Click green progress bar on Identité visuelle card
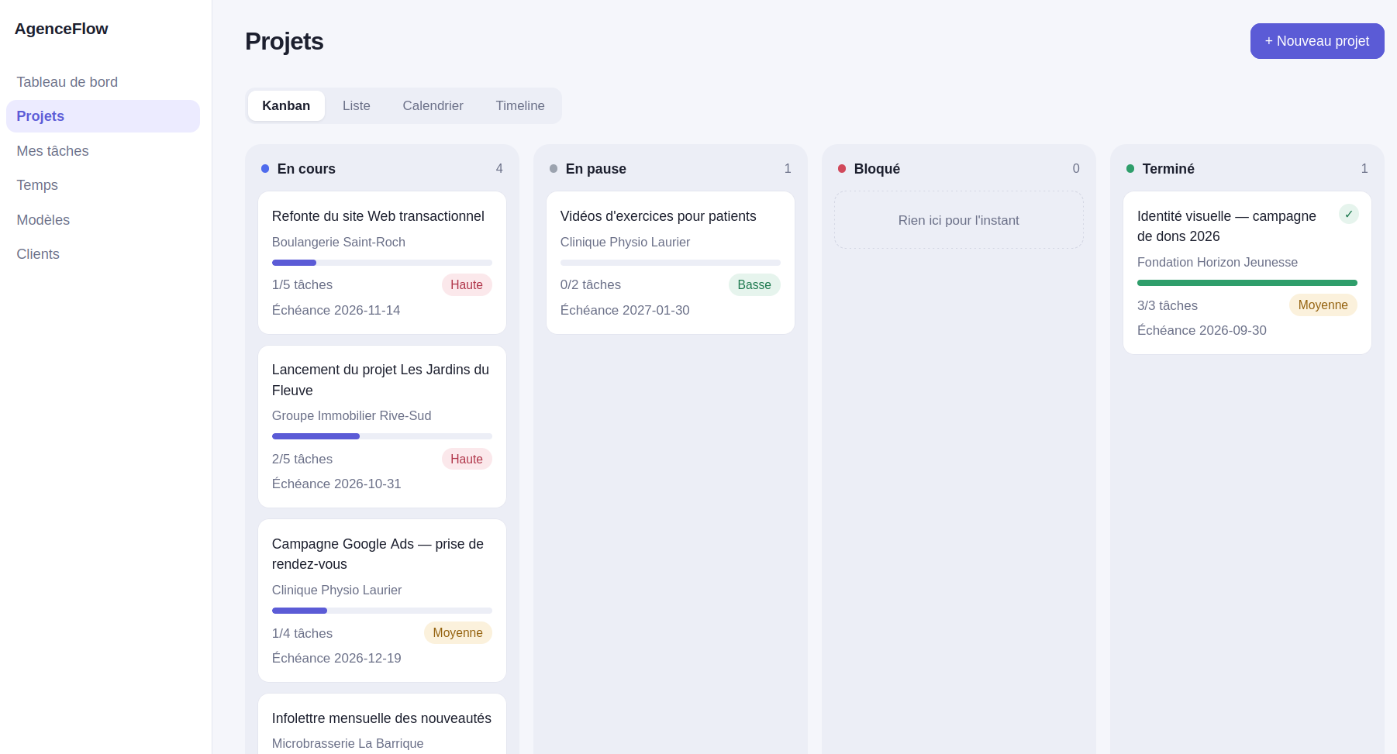The width and height of the screenshot is (1397, 754). pos(1247,283)
